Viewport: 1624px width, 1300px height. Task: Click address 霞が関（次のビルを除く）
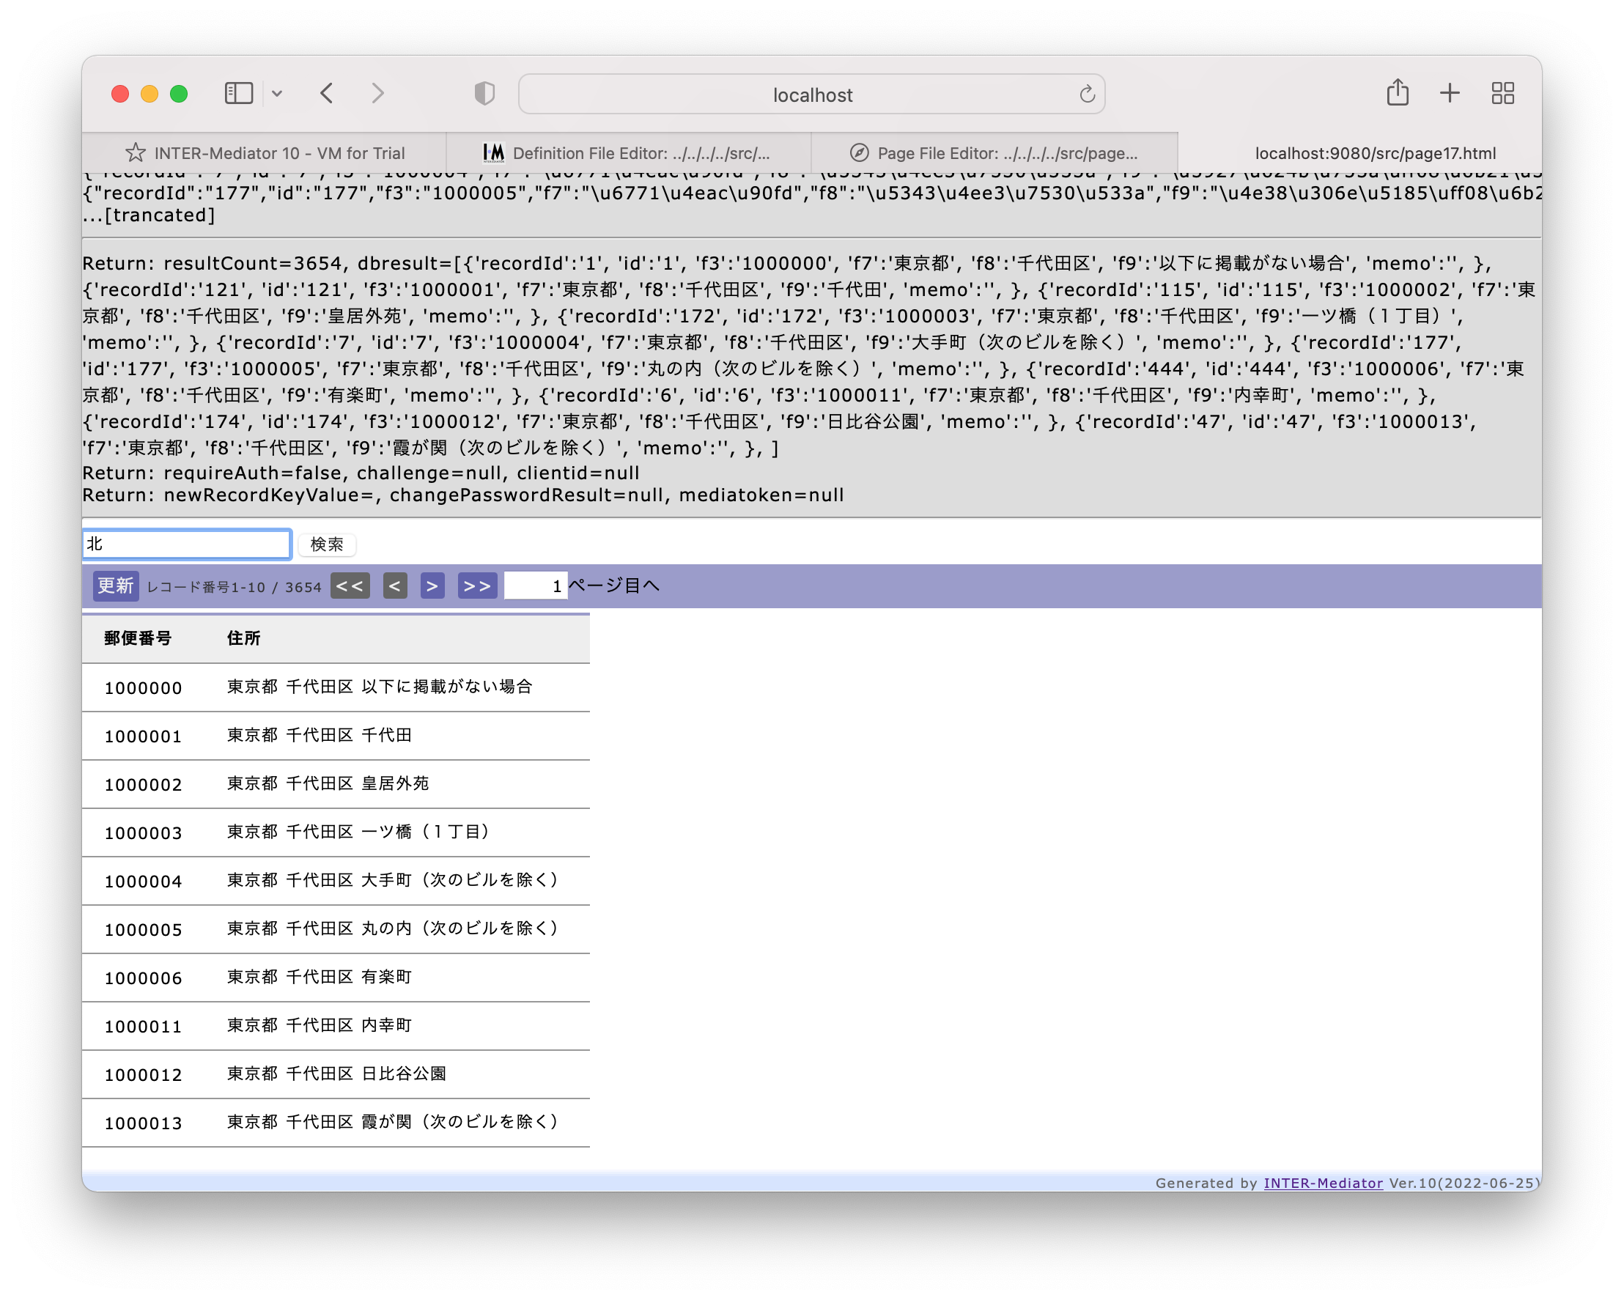[462, 1121]
